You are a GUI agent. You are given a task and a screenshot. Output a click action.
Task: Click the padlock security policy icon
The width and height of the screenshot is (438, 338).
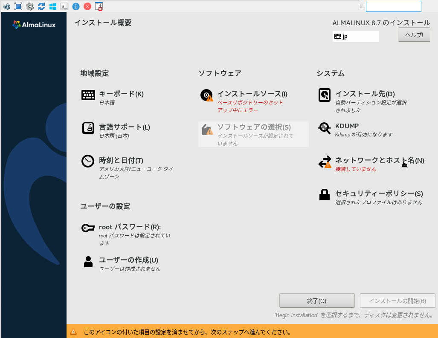pyautogui.click(x=324, y=194)
